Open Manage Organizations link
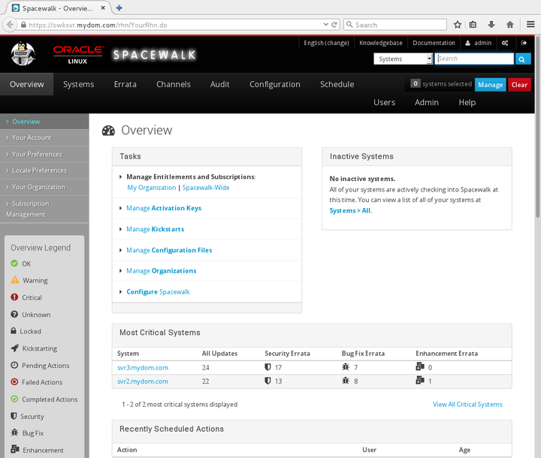The image size is (541, 458). point(161,271)
